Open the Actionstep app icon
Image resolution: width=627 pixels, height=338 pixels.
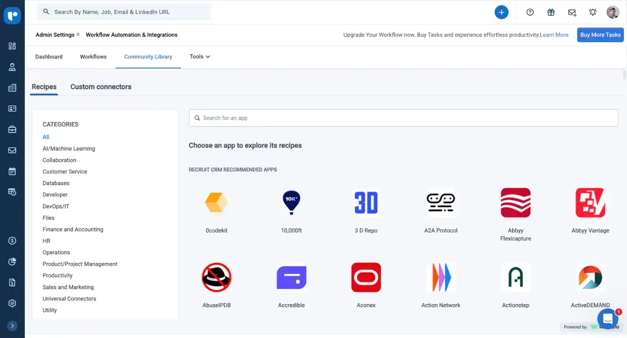(x=516, y=277)
